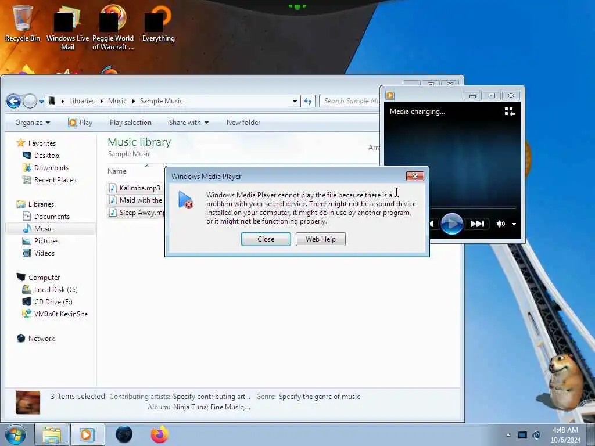Select the Maid with the... music file
This screenshot has height=446, width=595.
point(136,200)
